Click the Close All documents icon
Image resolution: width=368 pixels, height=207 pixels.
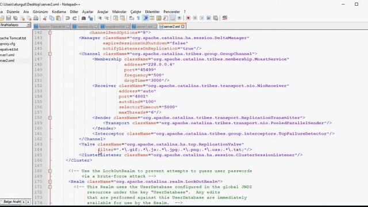pyautogui.click(x=29, y=18)
